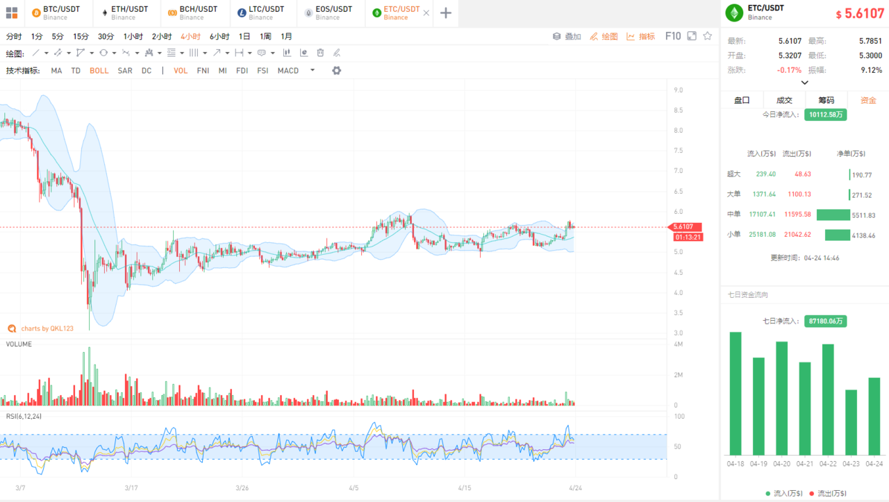Toggle the MACD indicator
889x502 pixels.
pyautogui.click(x=288, y=70)
